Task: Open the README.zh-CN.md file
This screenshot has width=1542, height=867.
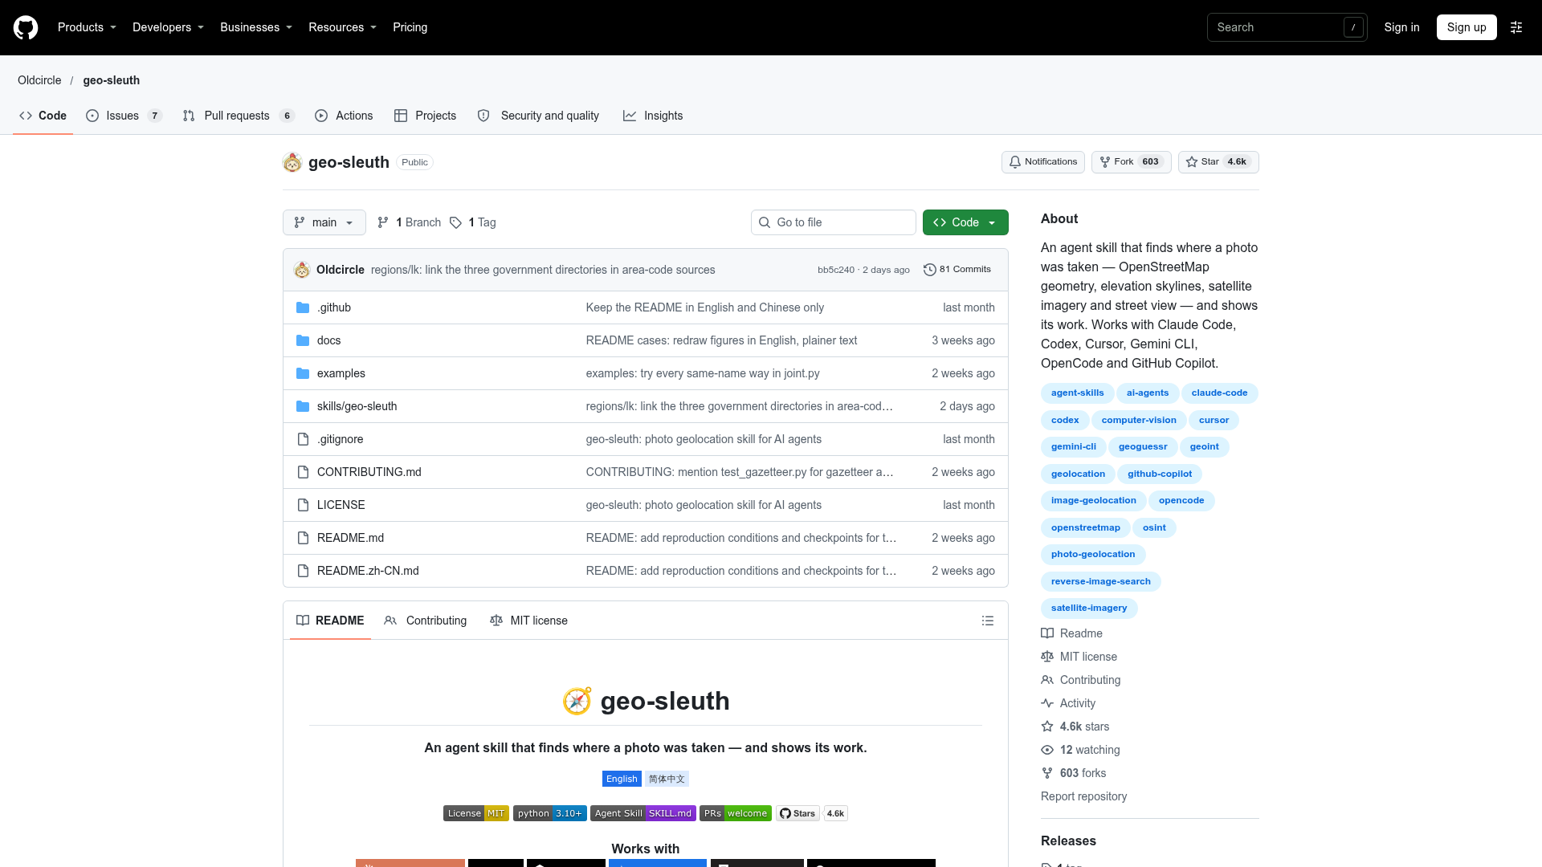Action: click(368, 571)
